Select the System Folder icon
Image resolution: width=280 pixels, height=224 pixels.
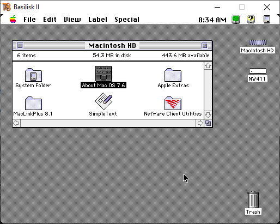tap(33, 75)
